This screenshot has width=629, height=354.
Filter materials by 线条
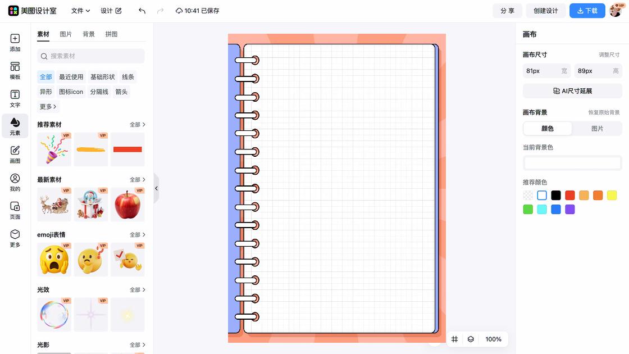(128, 76)
